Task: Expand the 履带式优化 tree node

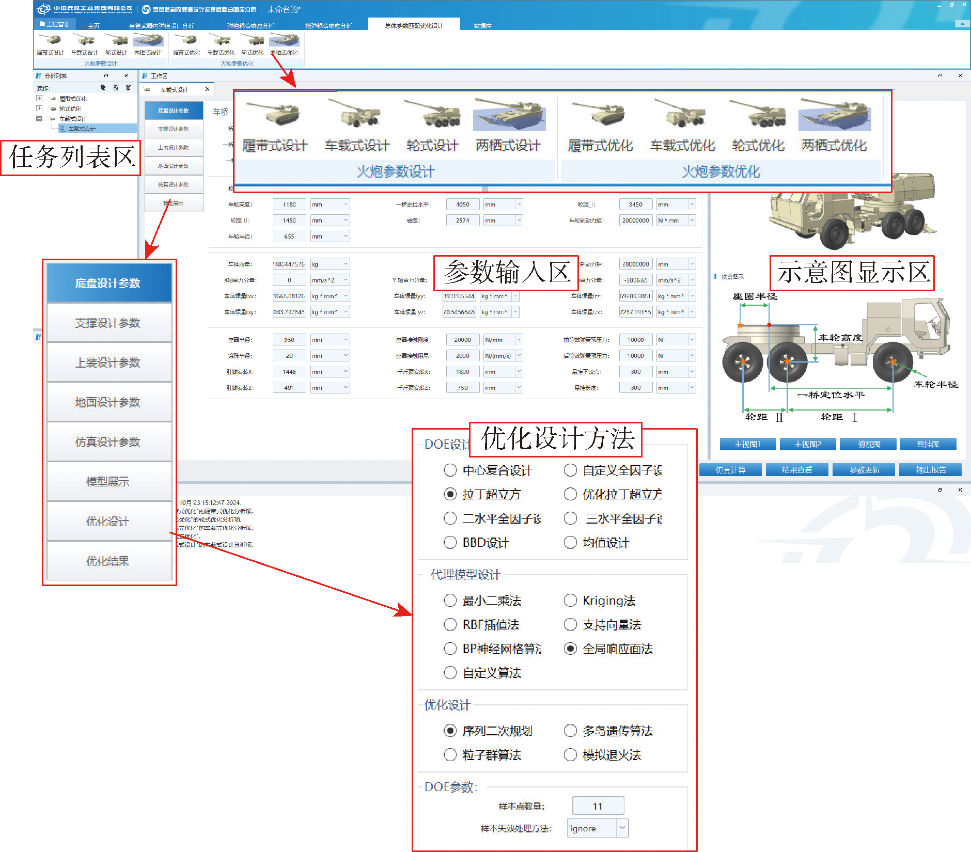Action: (x=39, y=98)
